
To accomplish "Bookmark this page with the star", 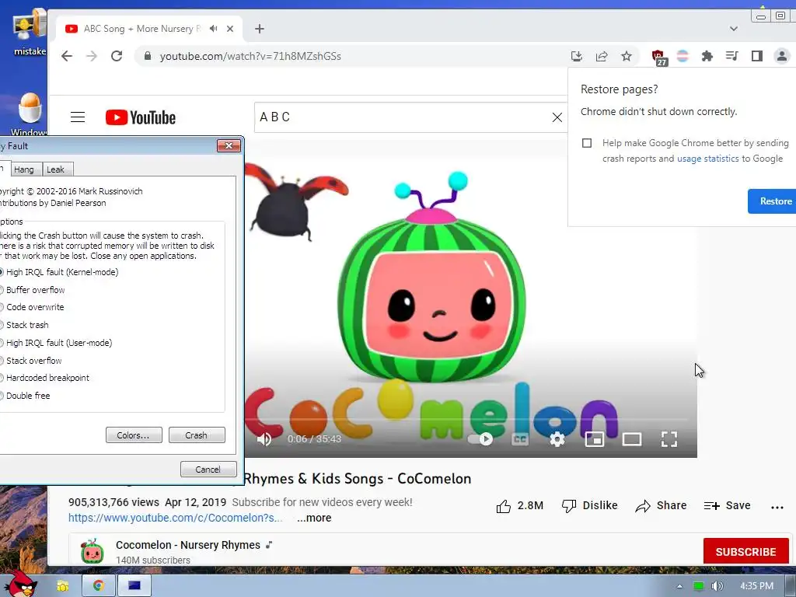I will click(x=627, y=56).
